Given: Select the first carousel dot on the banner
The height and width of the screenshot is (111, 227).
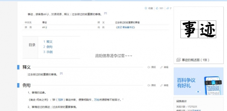Looking at the screenshot, I should pyautogui.click(x=196, y=92).
